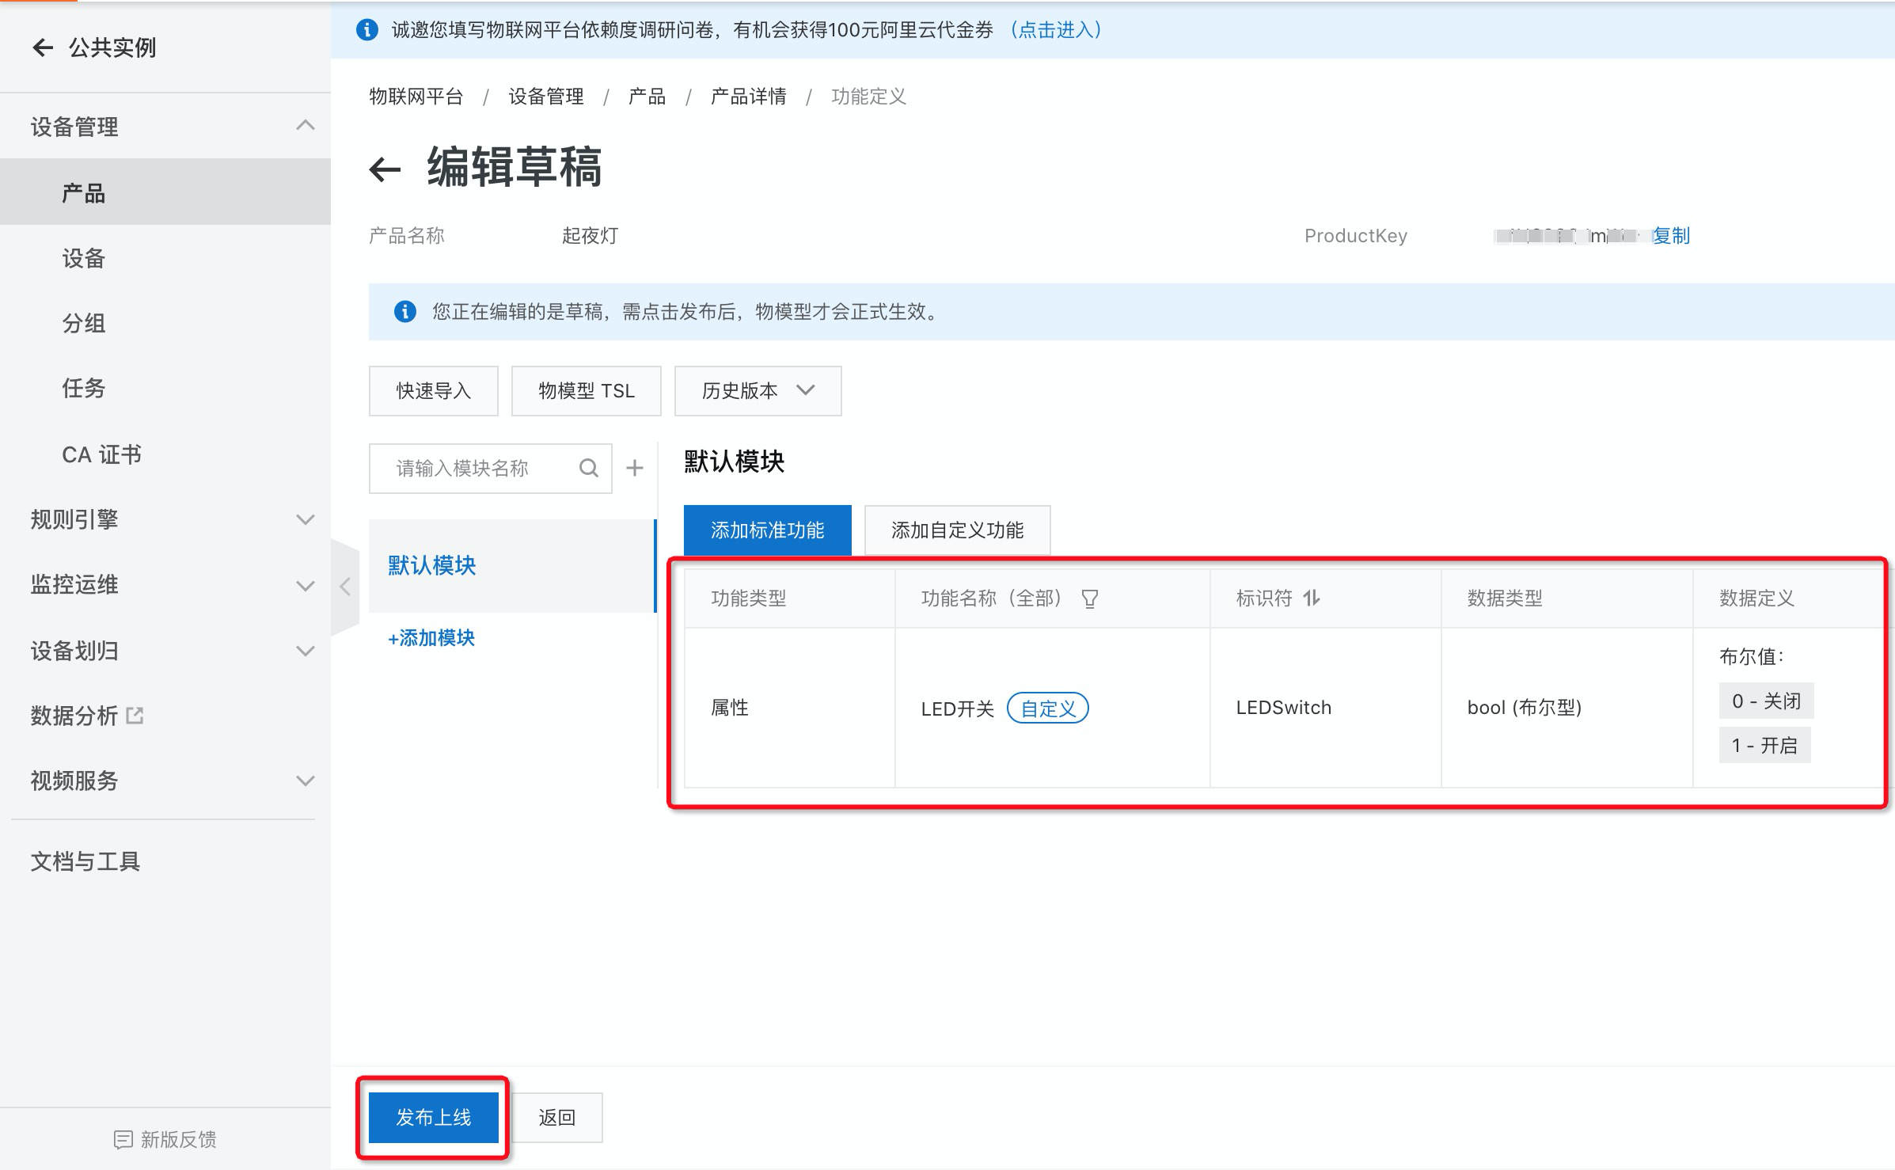The width and height of the screenshot is (1895, 1170).
Task: Click the 请输入模块名称 input field
Action: pos(475,469)
